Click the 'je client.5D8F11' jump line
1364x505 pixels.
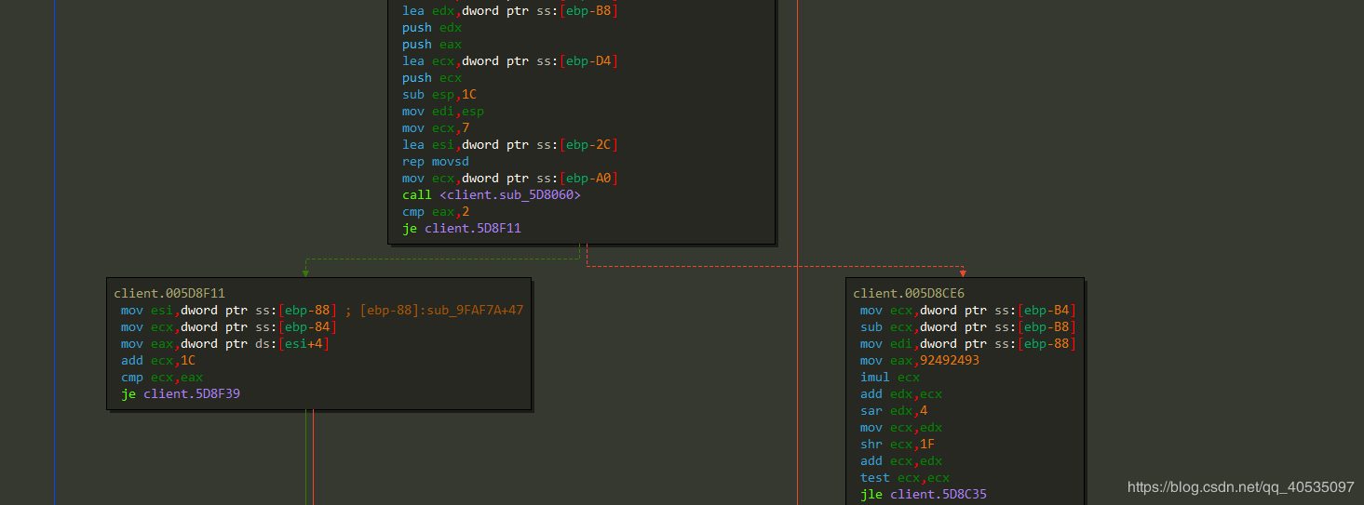tap(462, 229)
